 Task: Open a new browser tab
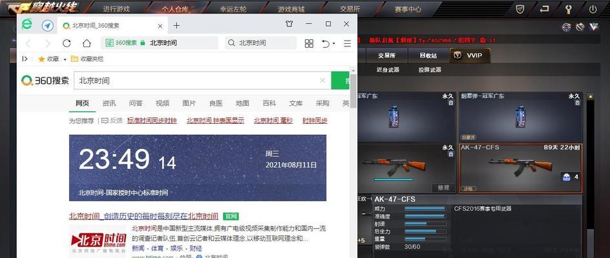pos(176,26)
